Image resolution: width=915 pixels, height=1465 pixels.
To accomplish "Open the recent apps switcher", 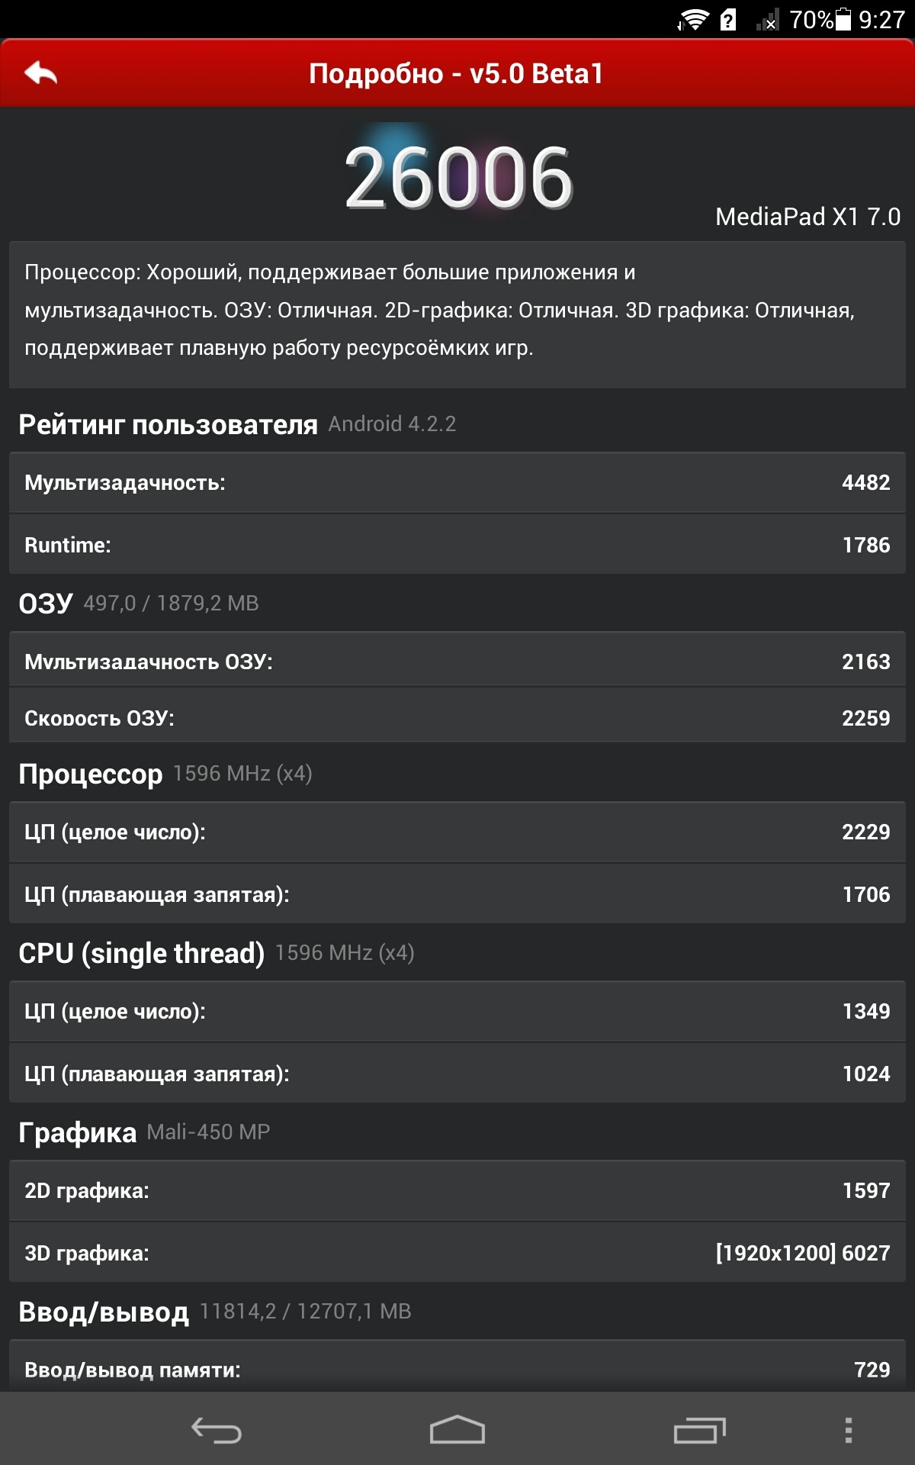I will (x=699, y=1430).
